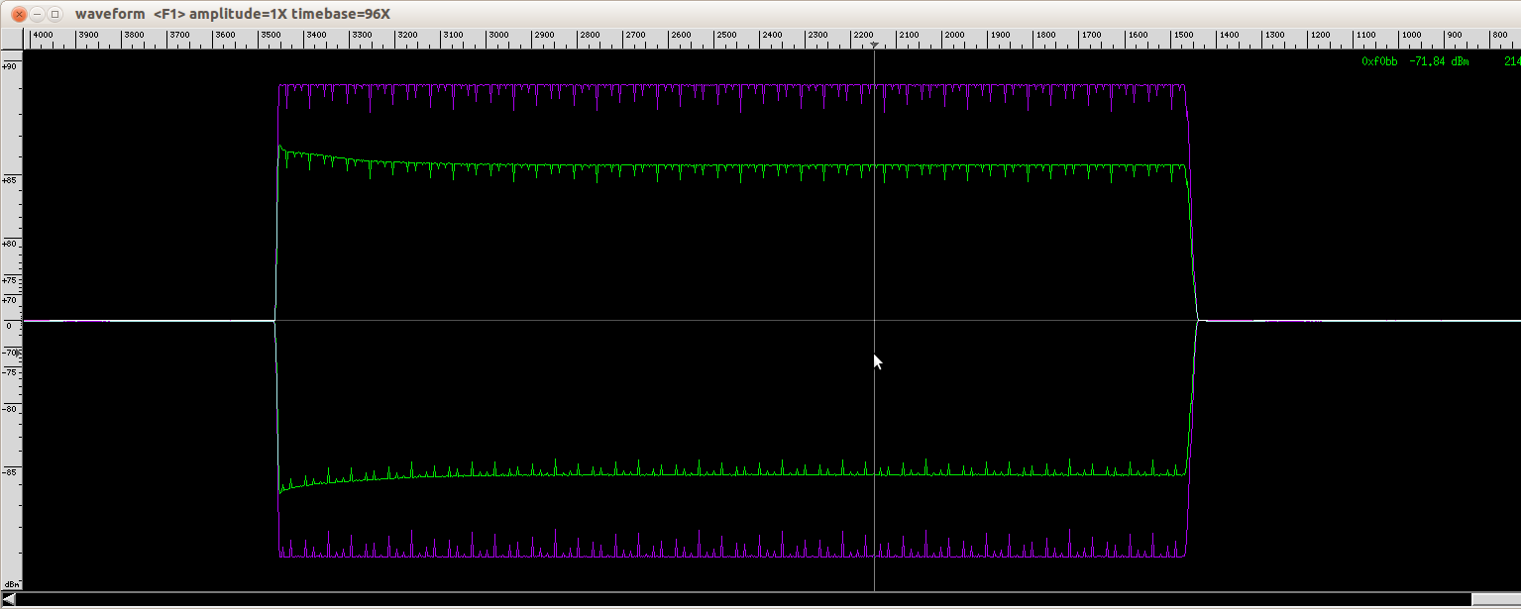Image resolution: width=1521 pixels, height=609 pixels.
Task: Click the -80 amplitude scale label
Action: point(10,409)
